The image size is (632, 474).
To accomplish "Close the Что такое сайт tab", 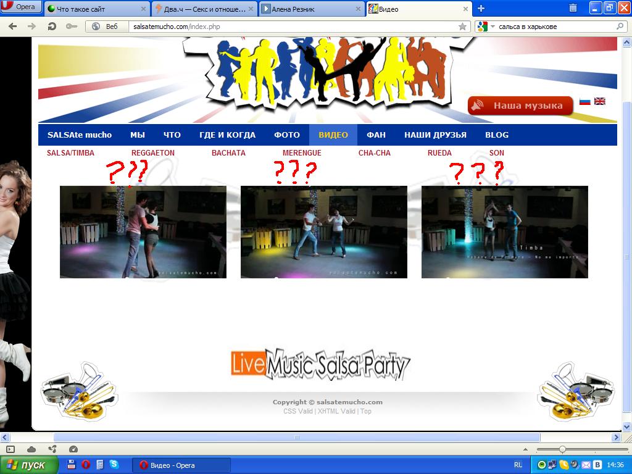I will (x=143, y=9).
